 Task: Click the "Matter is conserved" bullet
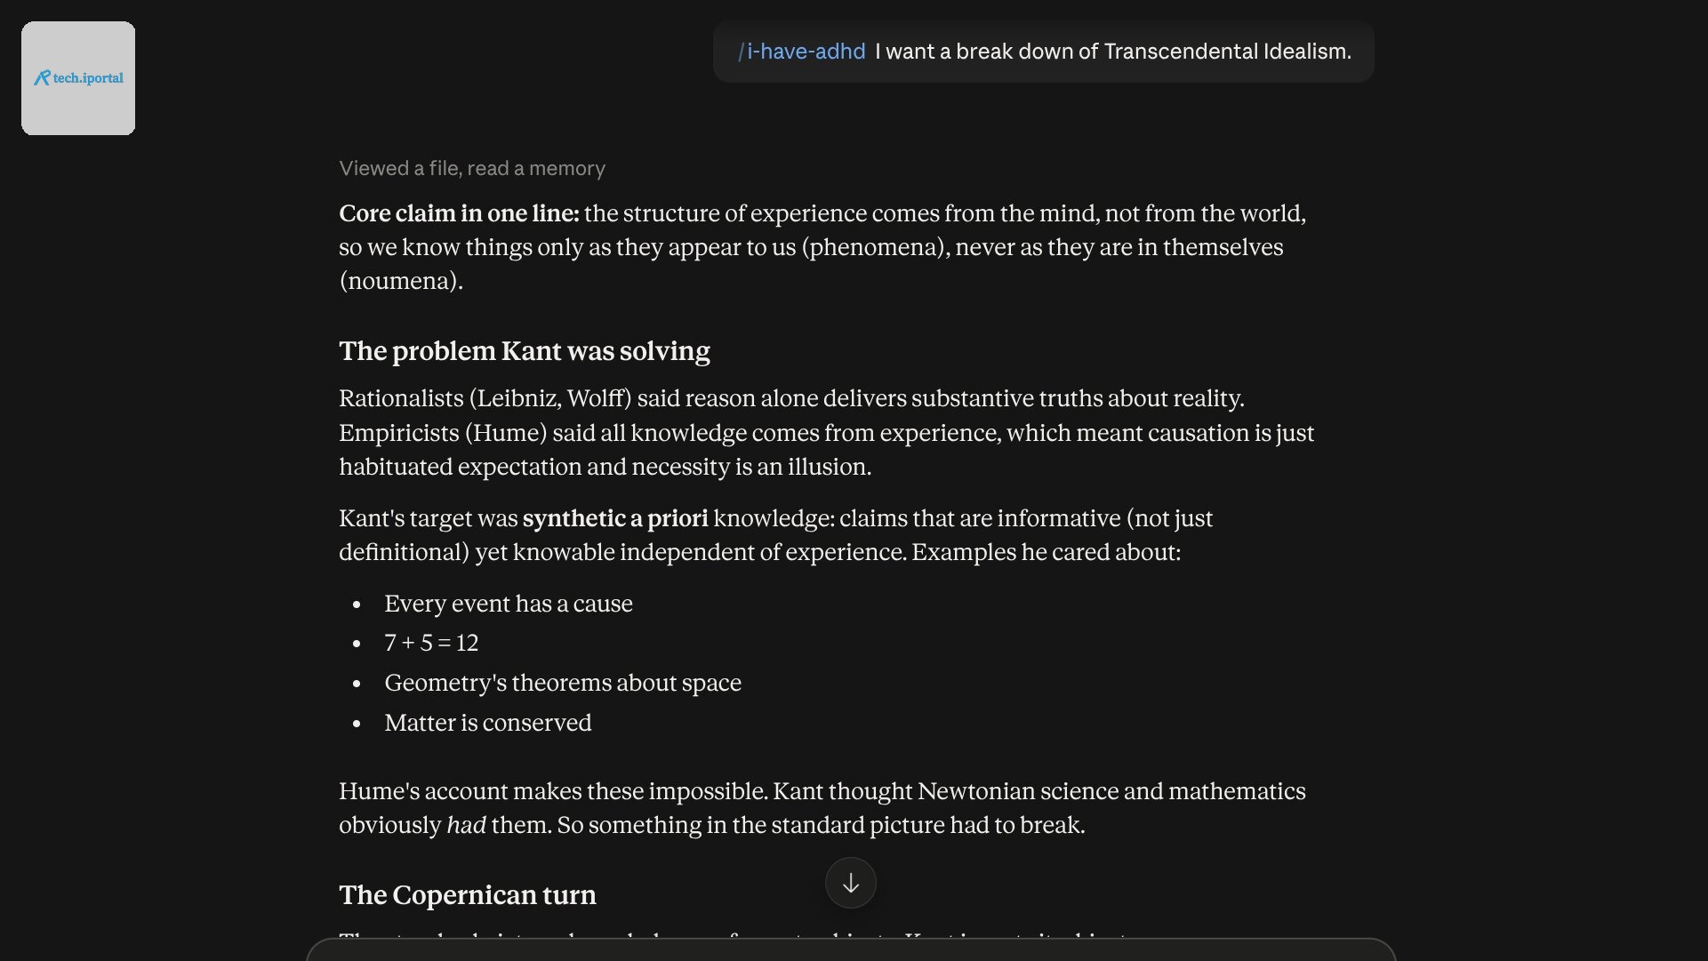click(488, 723)
